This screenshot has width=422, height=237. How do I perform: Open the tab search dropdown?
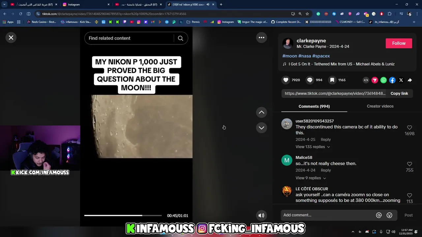tap(4, 5)
